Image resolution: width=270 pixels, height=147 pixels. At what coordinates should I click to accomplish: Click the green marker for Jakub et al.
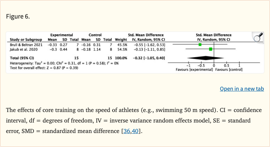coord(210,49)
